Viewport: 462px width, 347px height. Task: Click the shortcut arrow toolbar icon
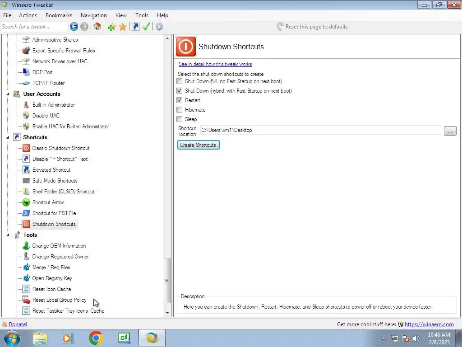135,27
